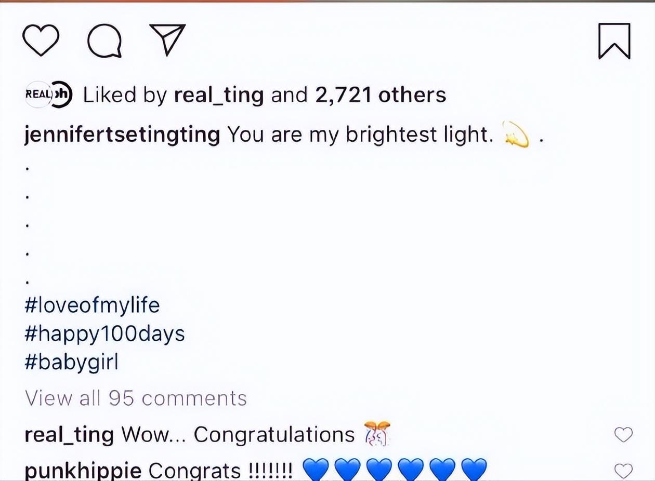655x481 pixels.
Task: Open the REAL liker avatar
Action: 37,95
